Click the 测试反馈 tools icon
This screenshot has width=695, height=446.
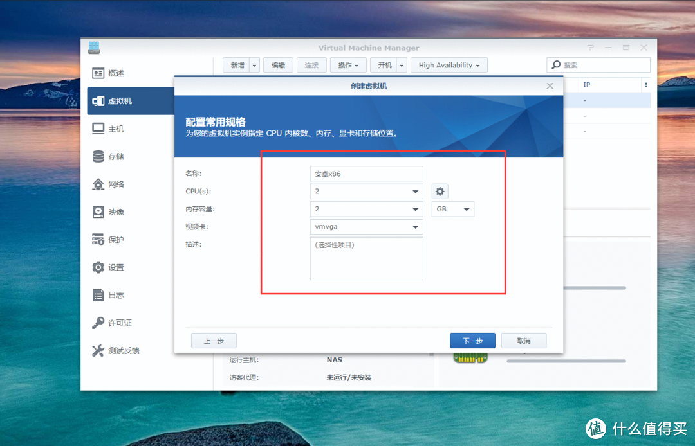(98, 350)
